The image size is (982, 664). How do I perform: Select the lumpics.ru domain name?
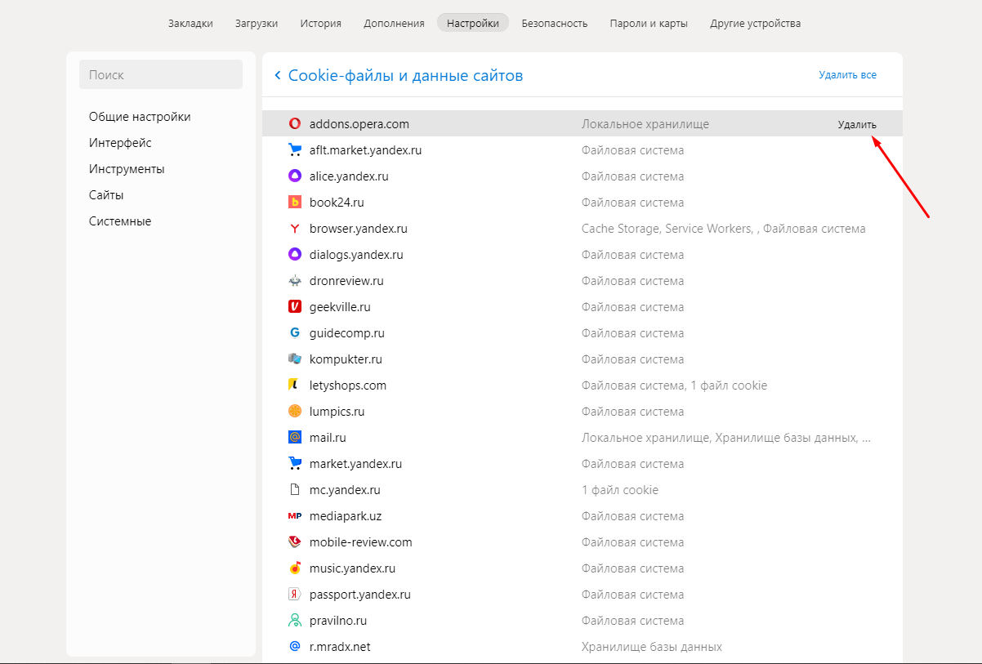click(337, 412)
